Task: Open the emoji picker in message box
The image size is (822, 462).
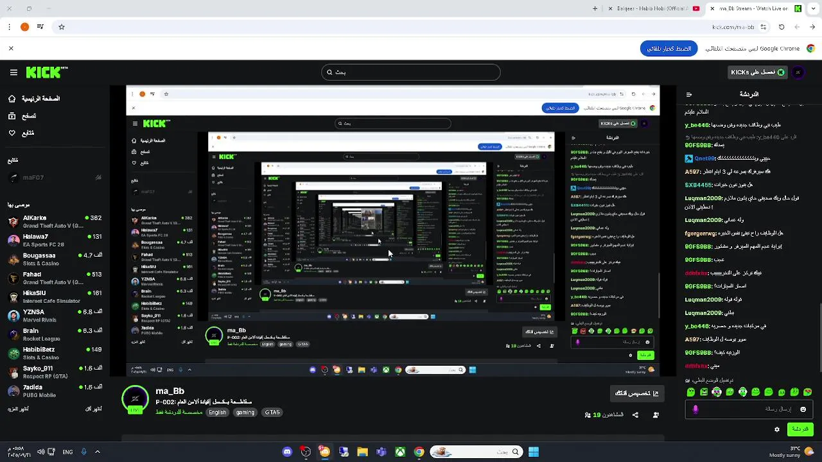Action: click(803, 409)
